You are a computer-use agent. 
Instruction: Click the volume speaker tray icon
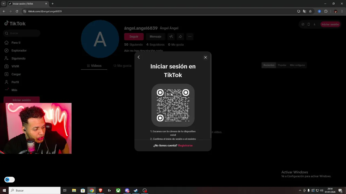point(322,190)
